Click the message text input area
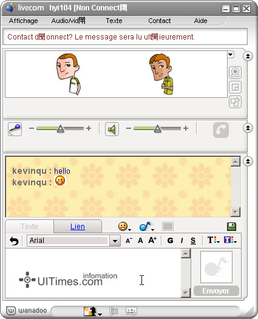Viewport: 258px width, 319px height. (x=93, y=273)
